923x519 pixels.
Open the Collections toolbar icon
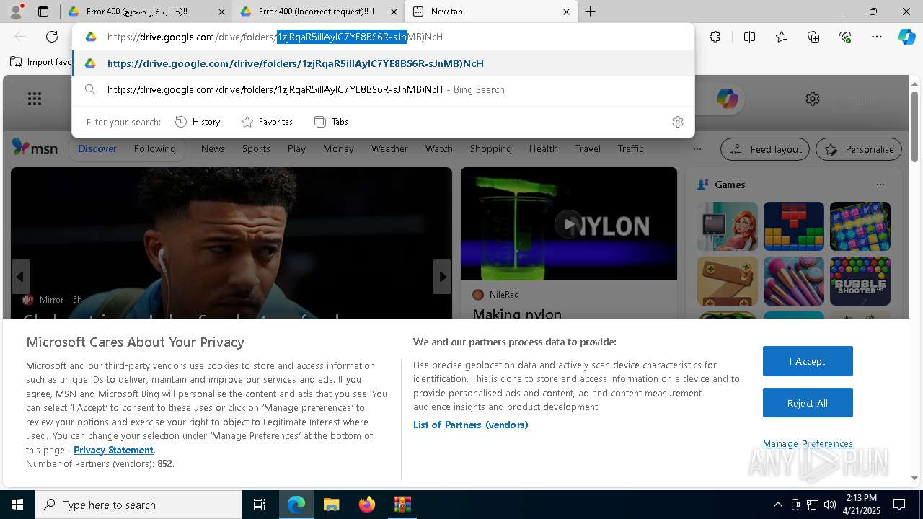[813, 37]
